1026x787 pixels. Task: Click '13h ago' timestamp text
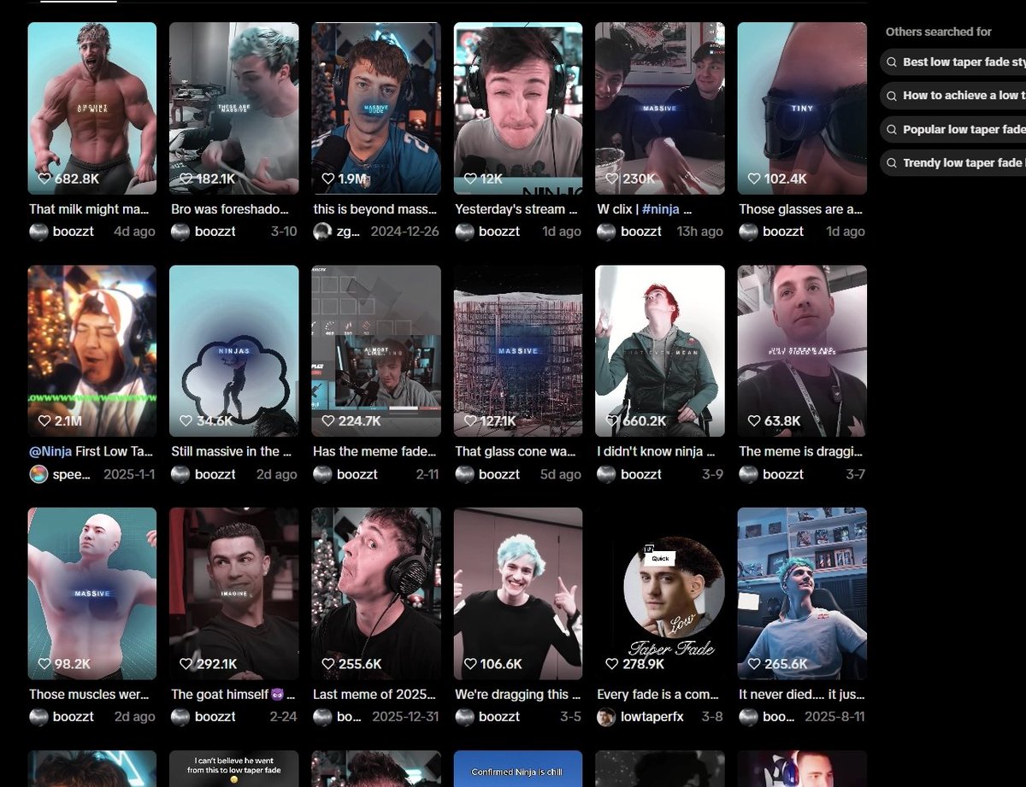coord(699,232)
